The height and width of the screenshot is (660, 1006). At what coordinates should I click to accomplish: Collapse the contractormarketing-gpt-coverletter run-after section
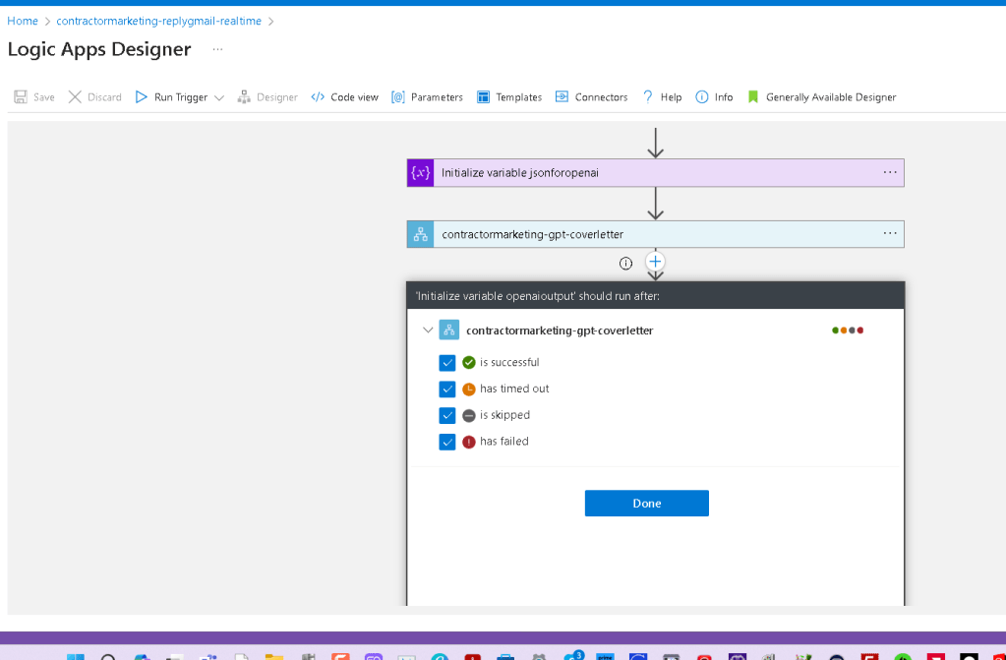(428, 330)
